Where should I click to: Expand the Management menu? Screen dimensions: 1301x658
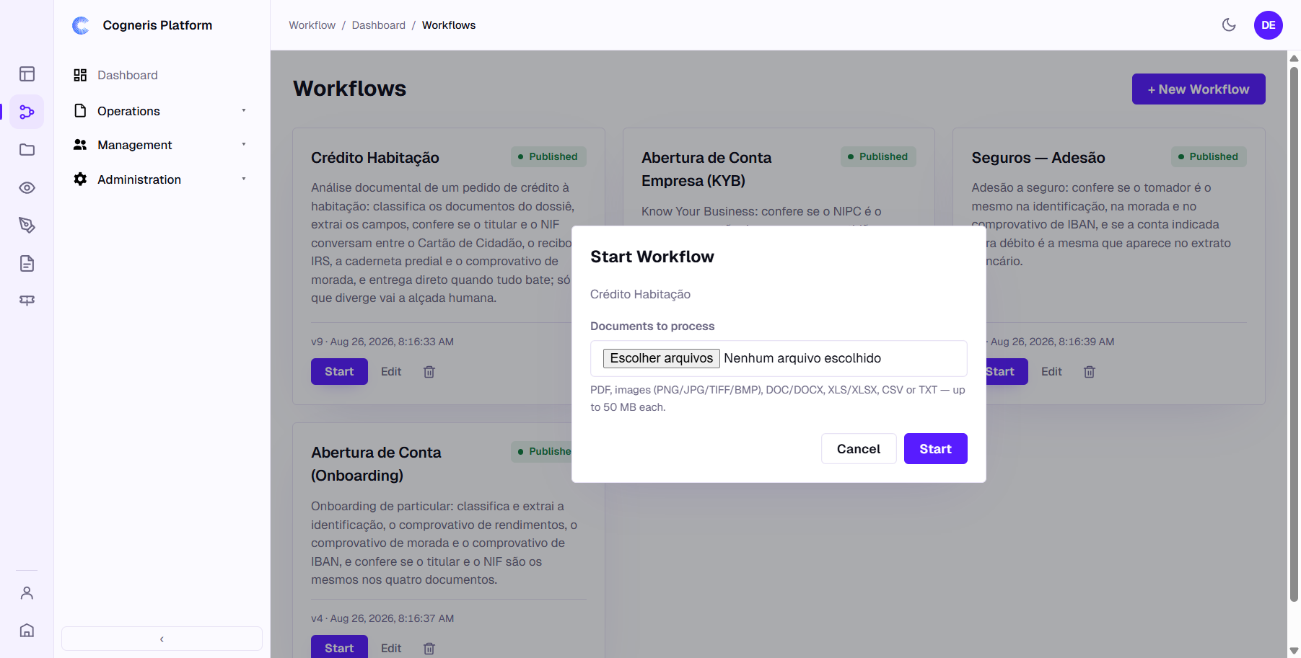pyautogui.click(x=162, y=145)
